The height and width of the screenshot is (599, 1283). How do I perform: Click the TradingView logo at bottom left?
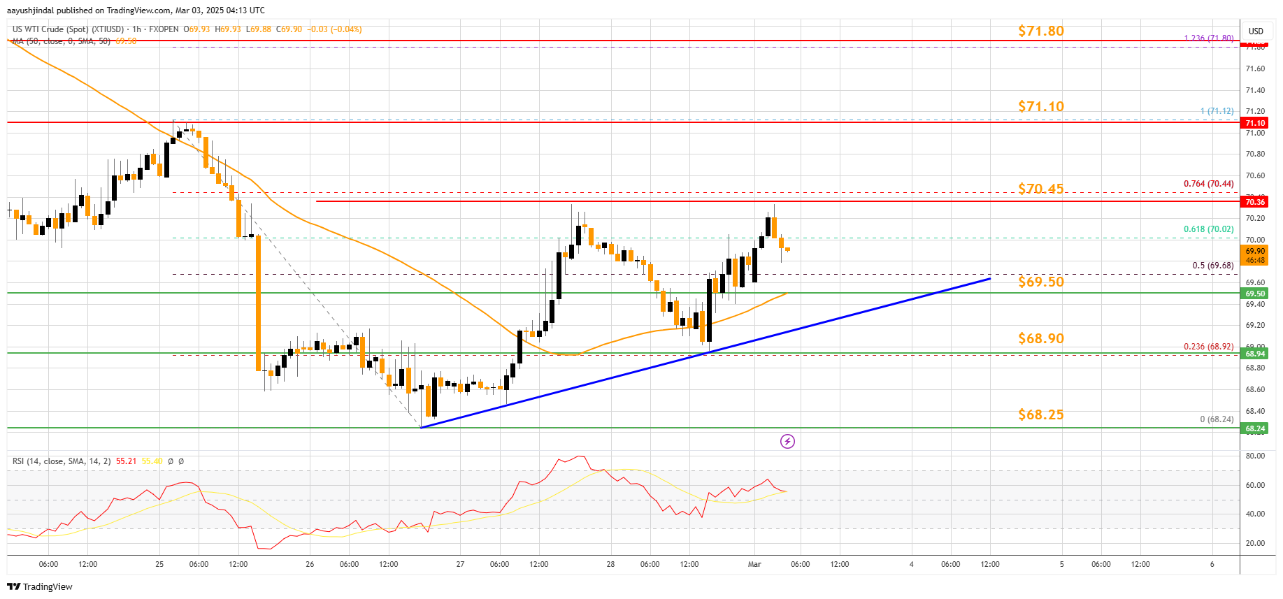tap(40, 586)
